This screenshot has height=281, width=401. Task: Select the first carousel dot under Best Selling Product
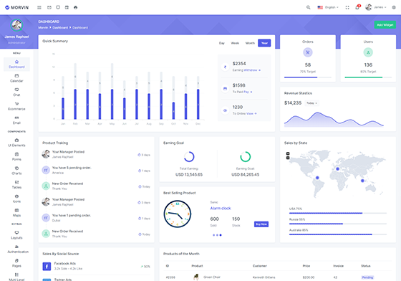(x=214, y=235)
